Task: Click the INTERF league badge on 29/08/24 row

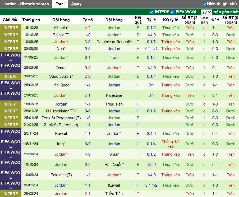Action: pos(11,194)
